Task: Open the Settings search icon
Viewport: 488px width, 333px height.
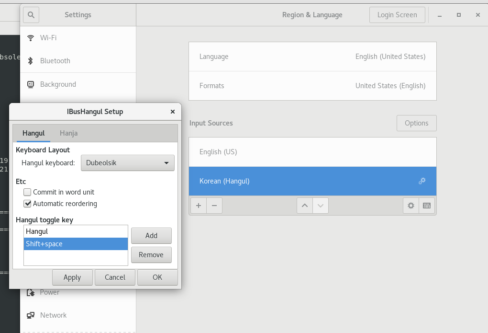Action: (x=31, y=15)
